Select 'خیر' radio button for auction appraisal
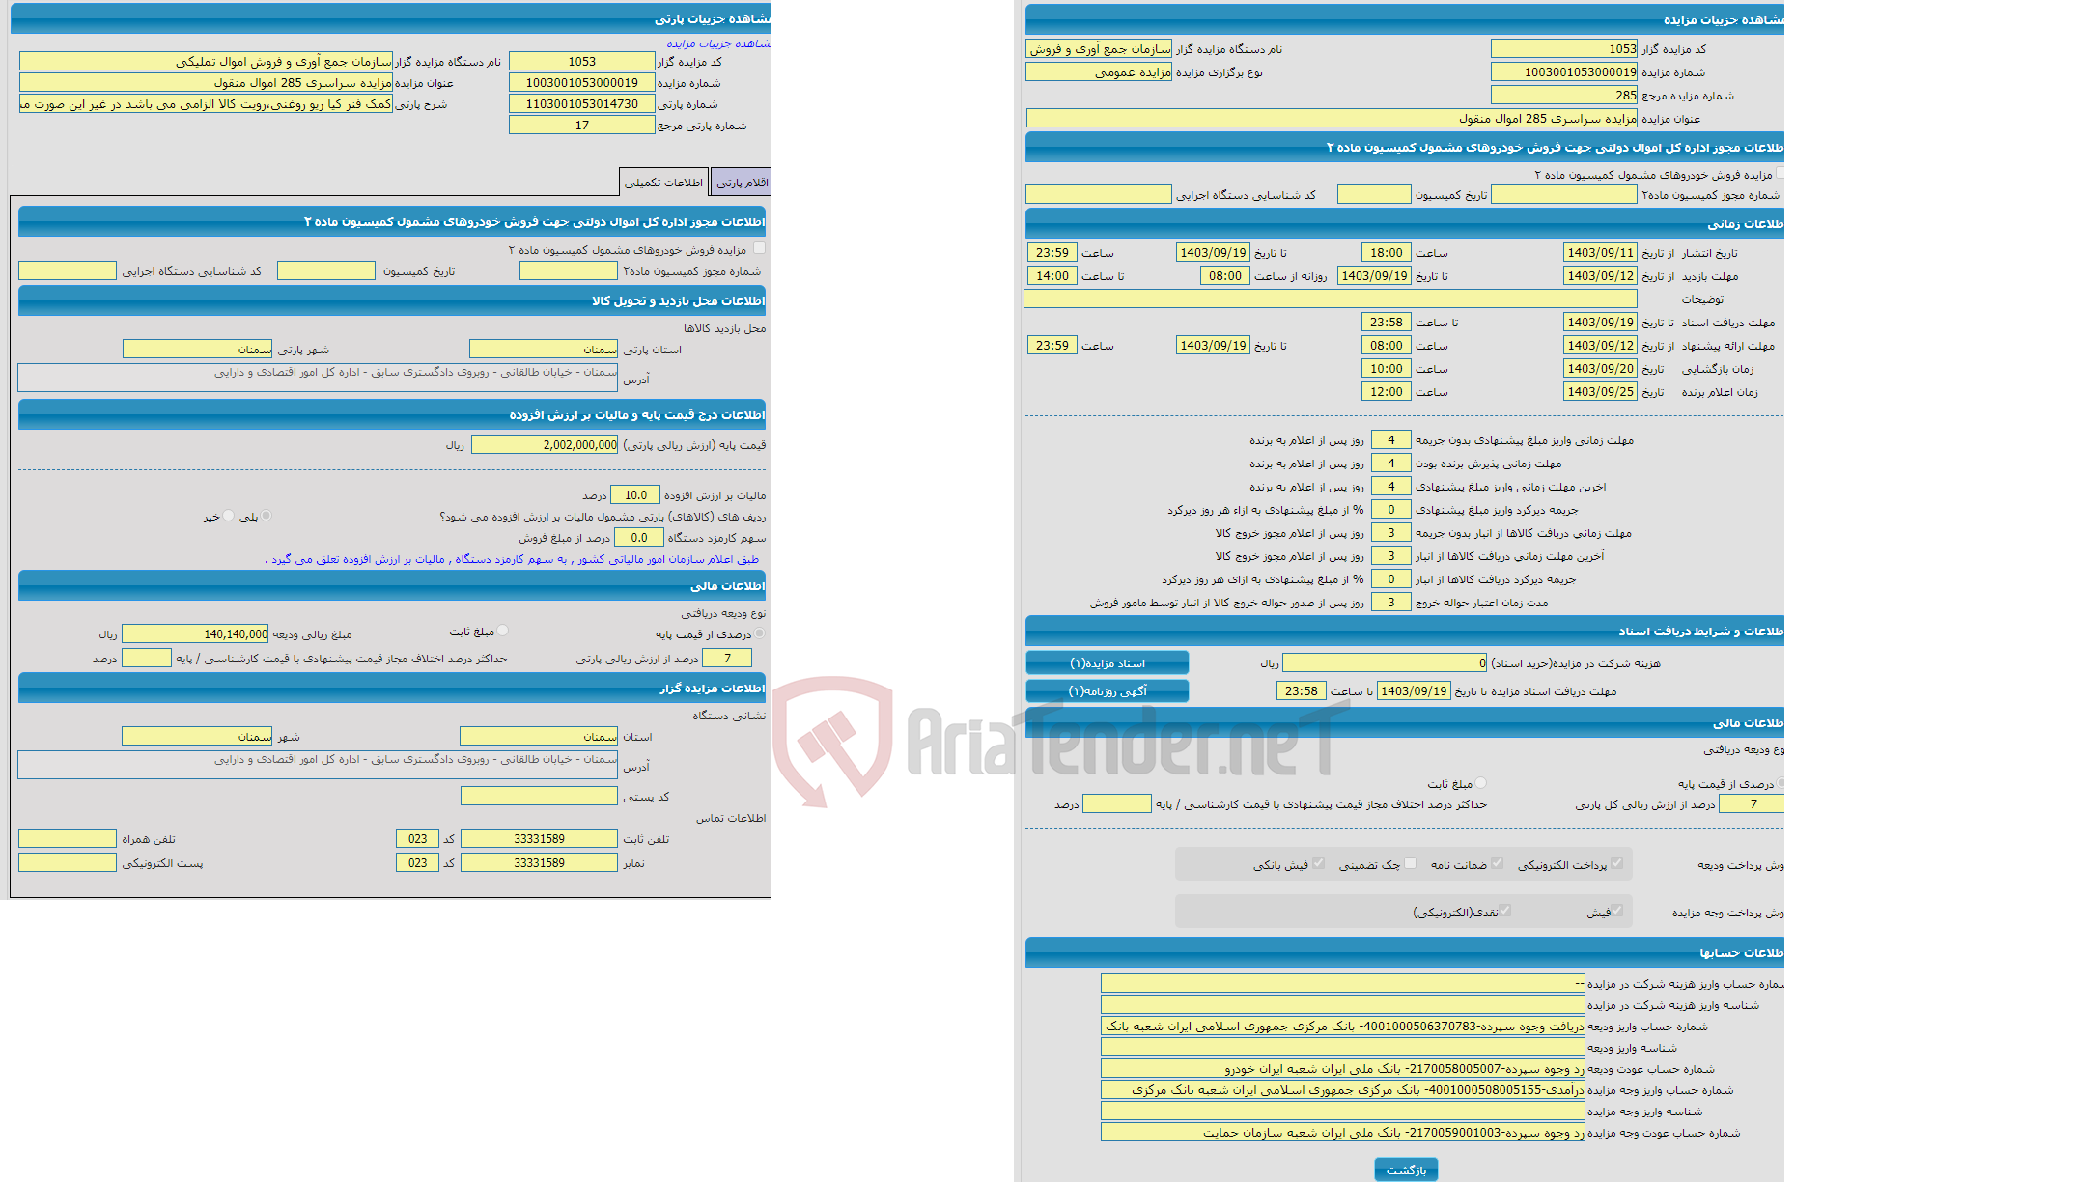Viewport: 2076px width, 1182px height. click(x=221, y=515)
